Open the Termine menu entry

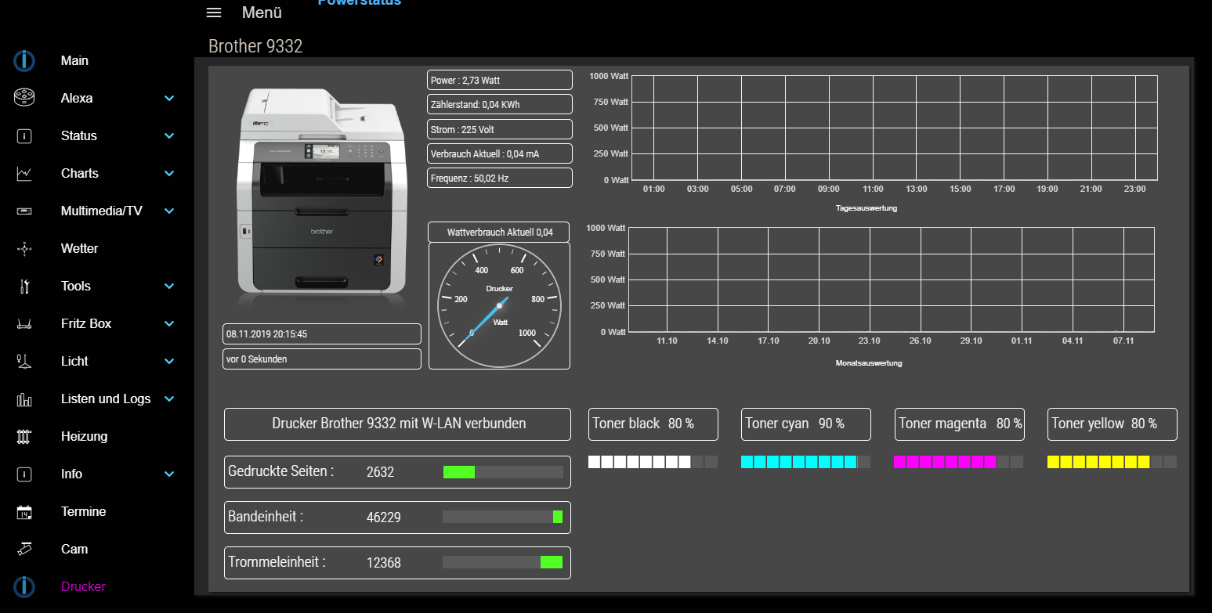(83, 511)
